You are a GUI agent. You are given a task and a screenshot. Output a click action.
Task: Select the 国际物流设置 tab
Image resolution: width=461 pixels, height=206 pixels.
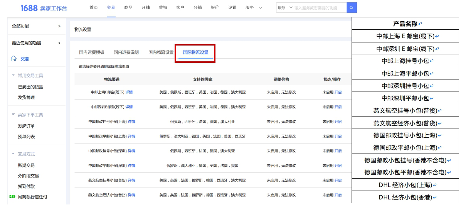195,52
